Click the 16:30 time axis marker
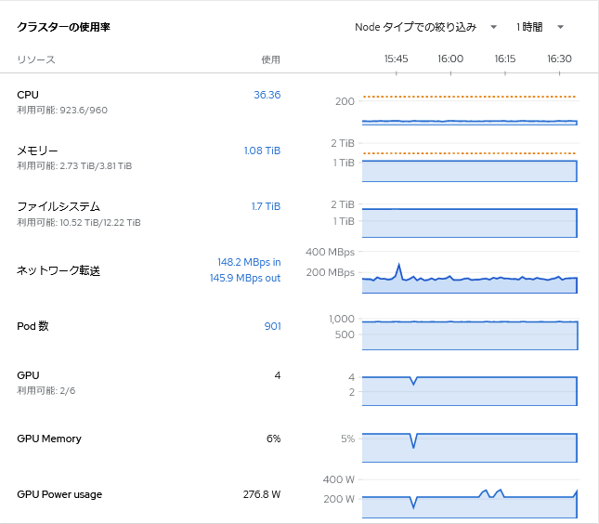This screenshot has height=524, width=599. 559,59
